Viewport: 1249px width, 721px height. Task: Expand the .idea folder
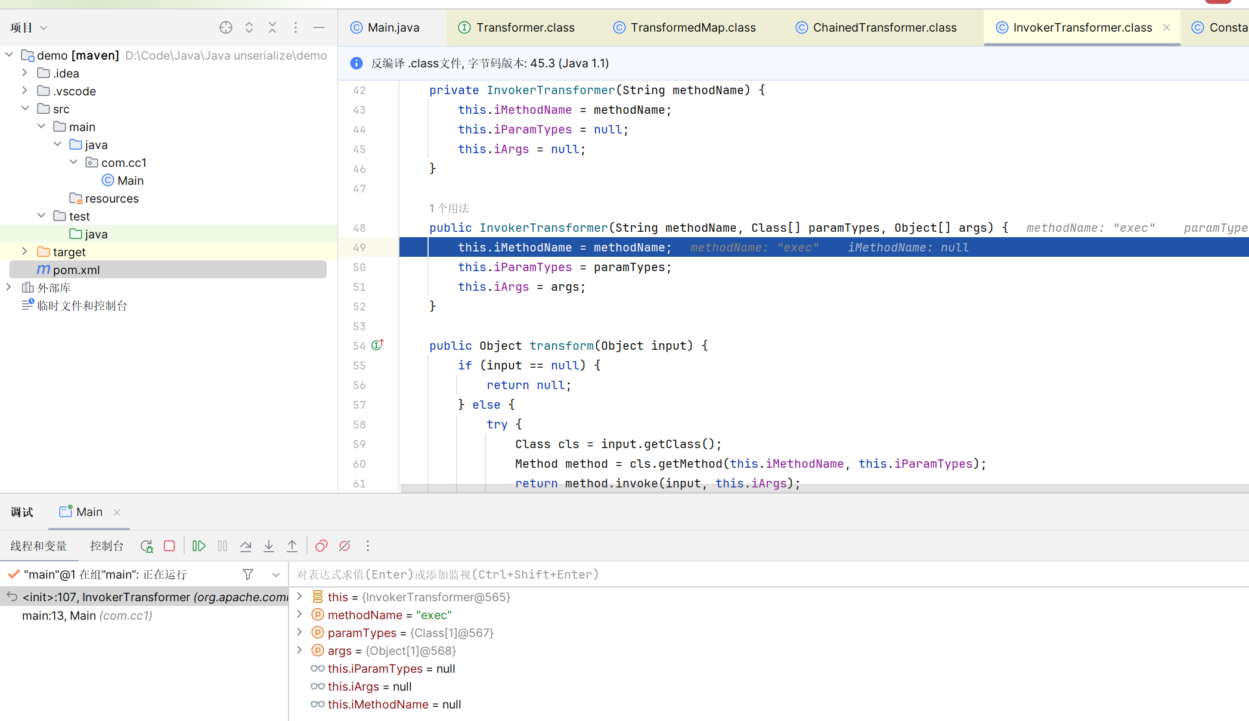coord(25,73)
